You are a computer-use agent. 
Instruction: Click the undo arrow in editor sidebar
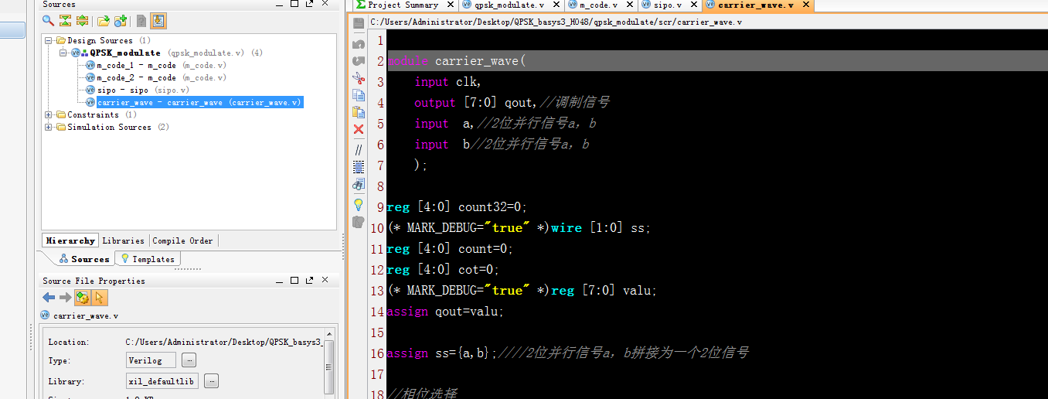click(x=359, y=44)
